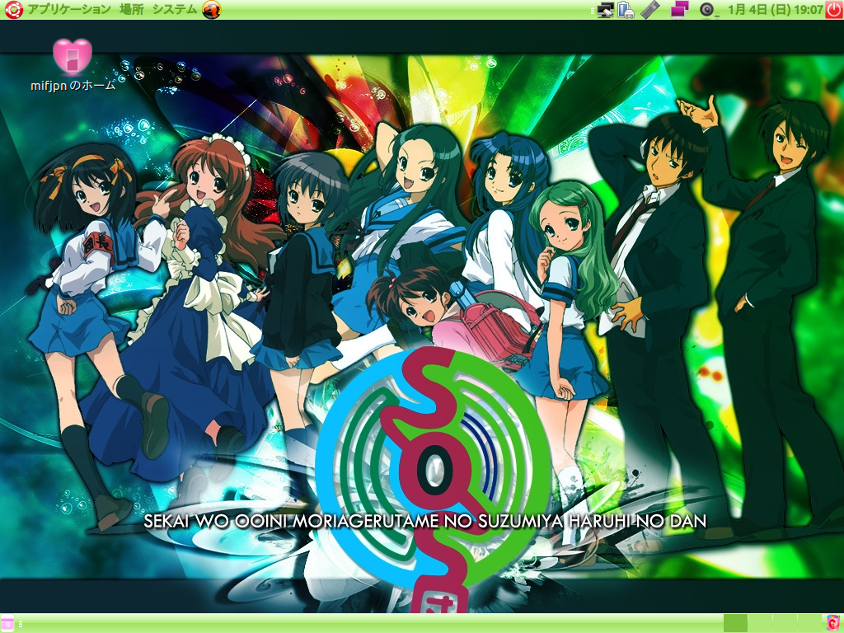844x633 pixels.
Task: Click the show desktop button in bottom panel
Action: (x=7, y=623)
